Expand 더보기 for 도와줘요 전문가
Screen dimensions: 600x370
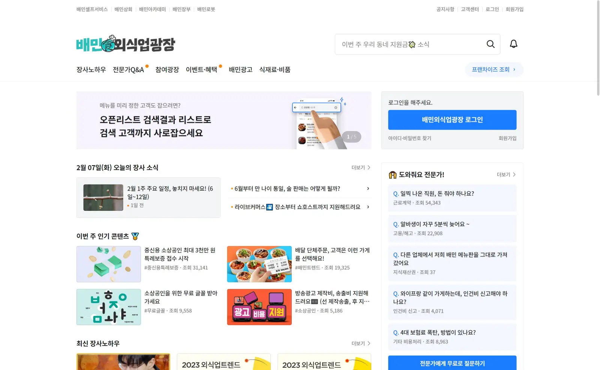[x=506, y=175]
